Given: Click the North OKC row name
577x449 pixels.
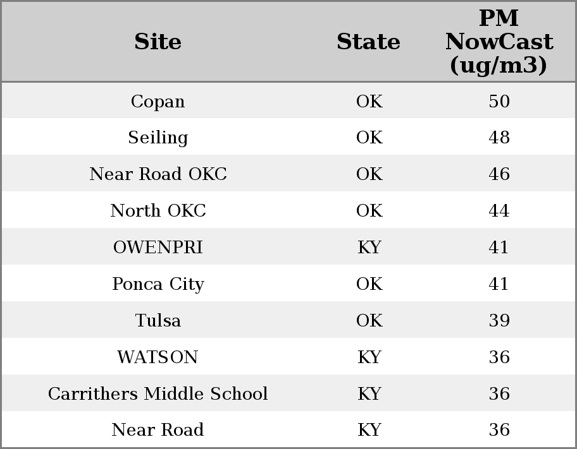Looking at the screenshot, I should click(x=158, y=210).
